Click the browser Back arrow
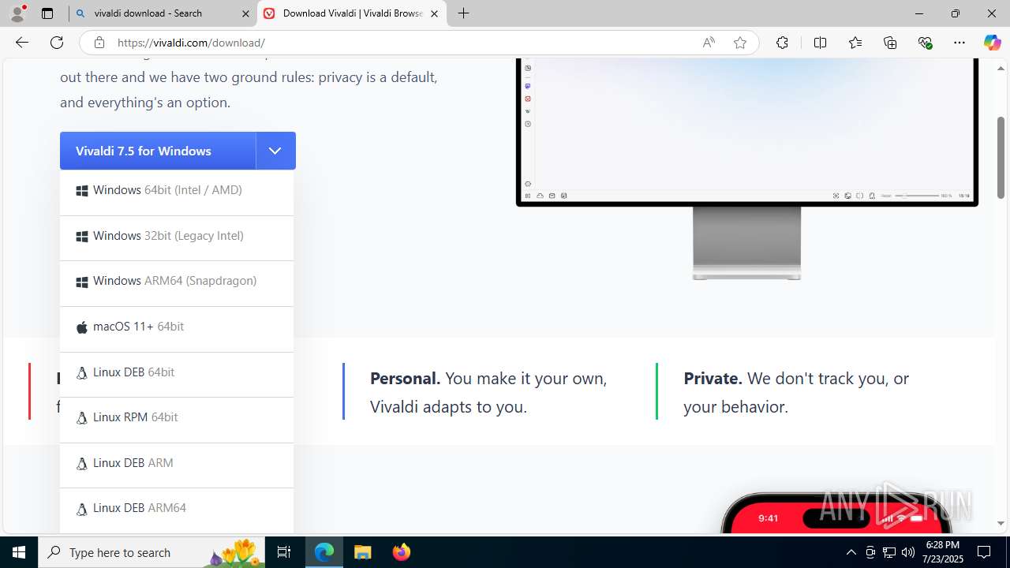The width and height of the screenshot is (1010, 568). click(x=22, y=43)
